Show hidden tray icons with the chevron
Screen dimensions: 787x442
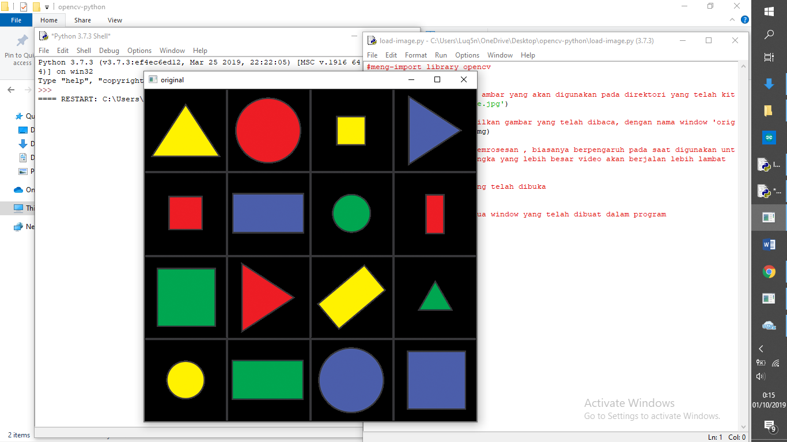point(761,349)
